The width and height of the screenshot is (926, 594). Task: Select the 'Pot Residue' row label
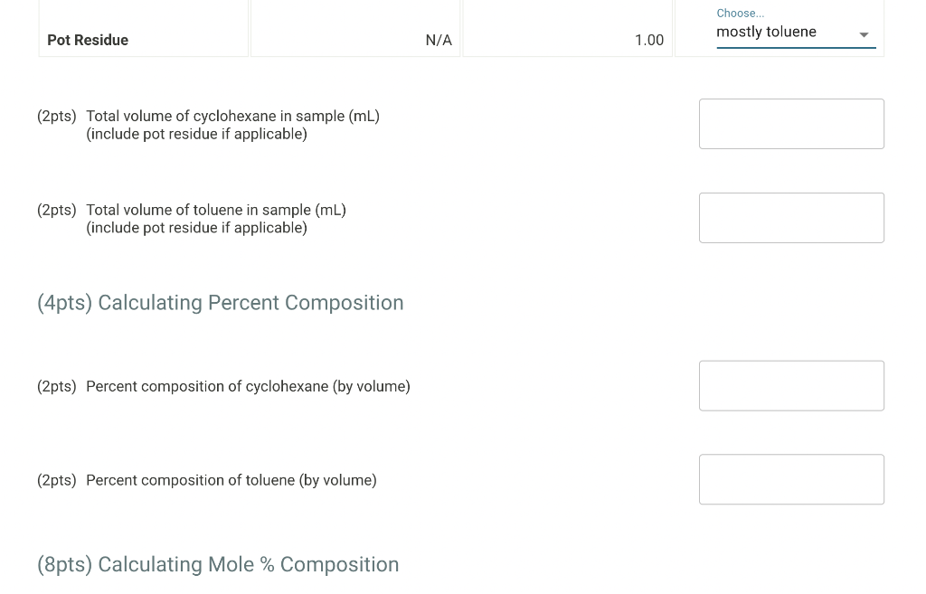[x=88, y=40]
